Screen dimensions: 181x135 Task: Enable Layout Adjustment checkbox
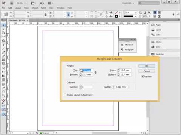(x=65, y=95)
